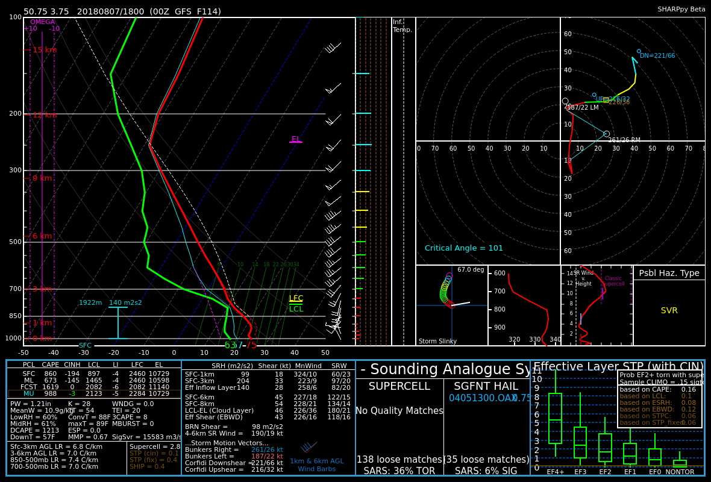711x482 pixels.
Task: Choose the FCST parcel row
Action: [x=95, y=387]
